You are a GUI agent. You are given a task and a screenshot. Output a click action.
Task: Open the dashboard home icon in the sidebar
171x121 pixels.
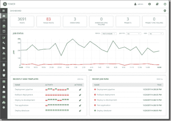point(3,16)
